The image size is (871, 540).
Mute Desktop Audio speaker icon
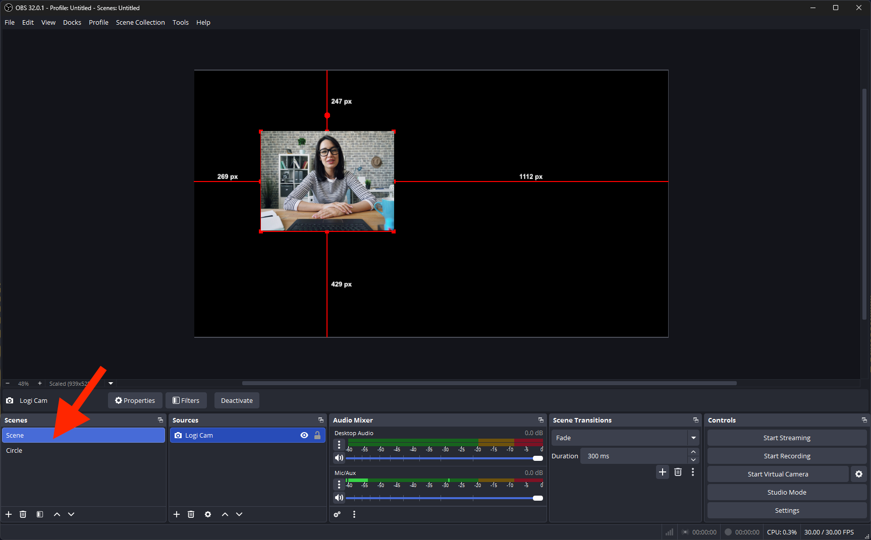point(339,458)
